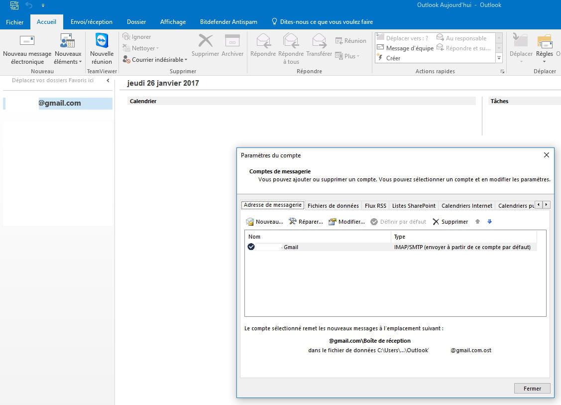Open Actions rapides dialog launcher
561x405 pixels.
(502, 72)
